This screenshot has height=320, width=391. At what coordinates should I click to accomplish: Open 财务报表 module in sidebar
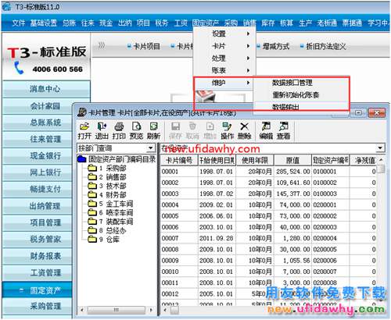pyautogui.click(x=38, y=256)
